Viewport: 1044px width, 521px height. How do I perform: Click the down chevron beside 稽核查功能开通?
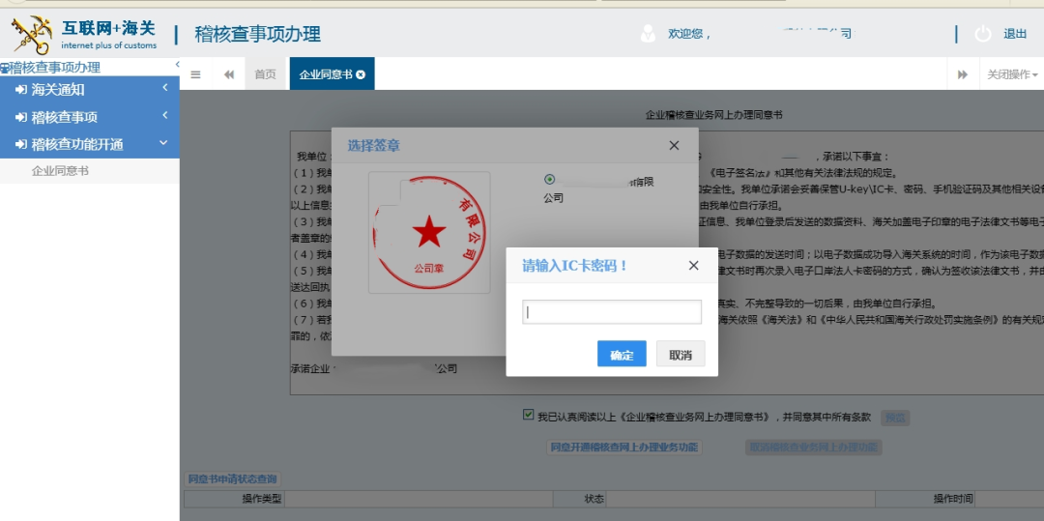(163, 143)
